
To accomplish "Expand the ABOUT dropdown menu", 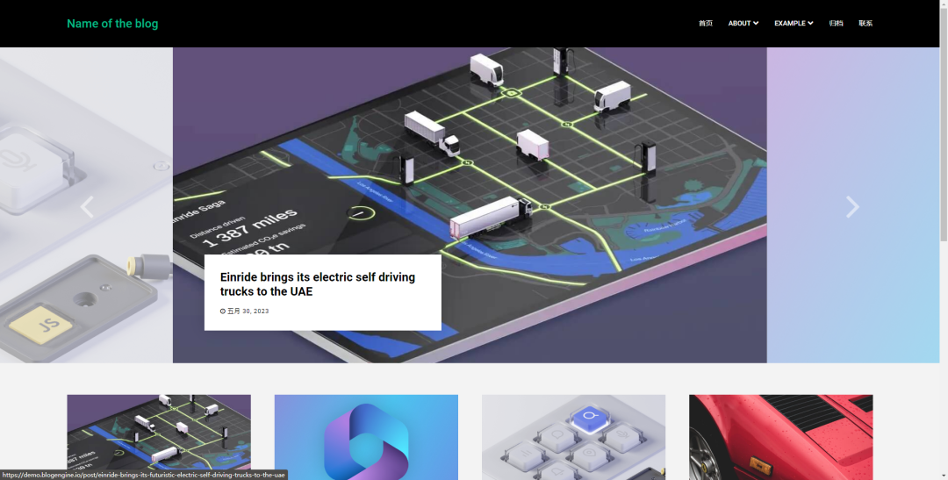I will coord(743,23).
